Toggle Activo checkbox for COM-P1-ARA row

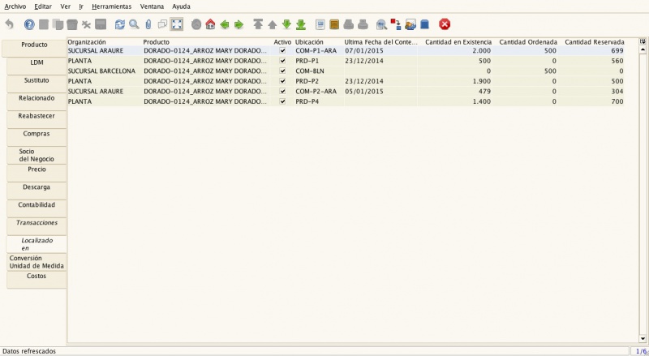(282, 50)
